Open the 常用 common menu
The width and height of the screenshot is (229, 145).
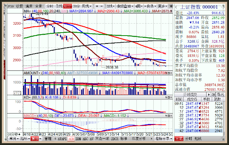click(14, 138)
